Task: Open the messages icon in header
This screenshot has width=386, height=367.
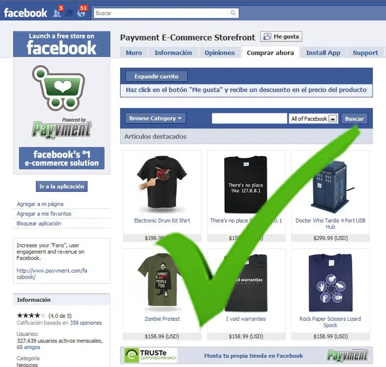Action: 69,13
